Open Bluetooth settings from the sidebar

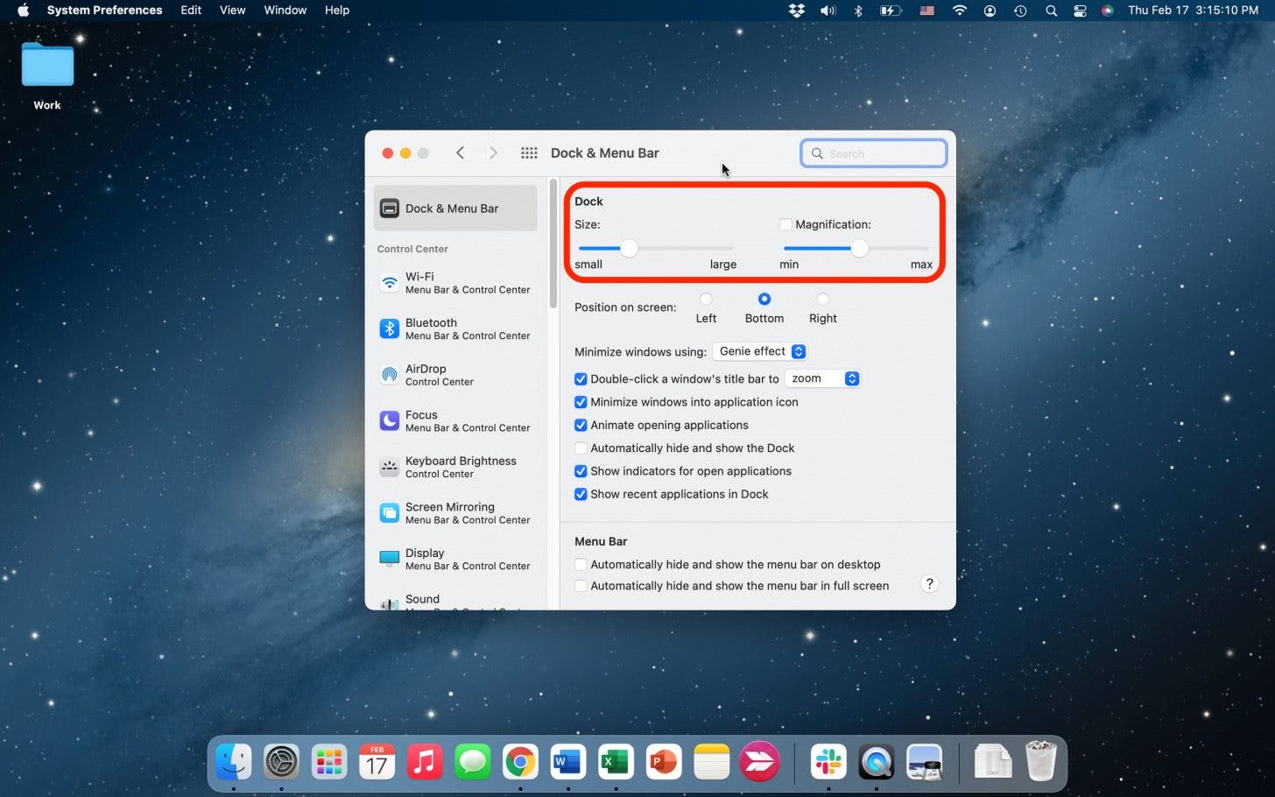pos(431,328)
